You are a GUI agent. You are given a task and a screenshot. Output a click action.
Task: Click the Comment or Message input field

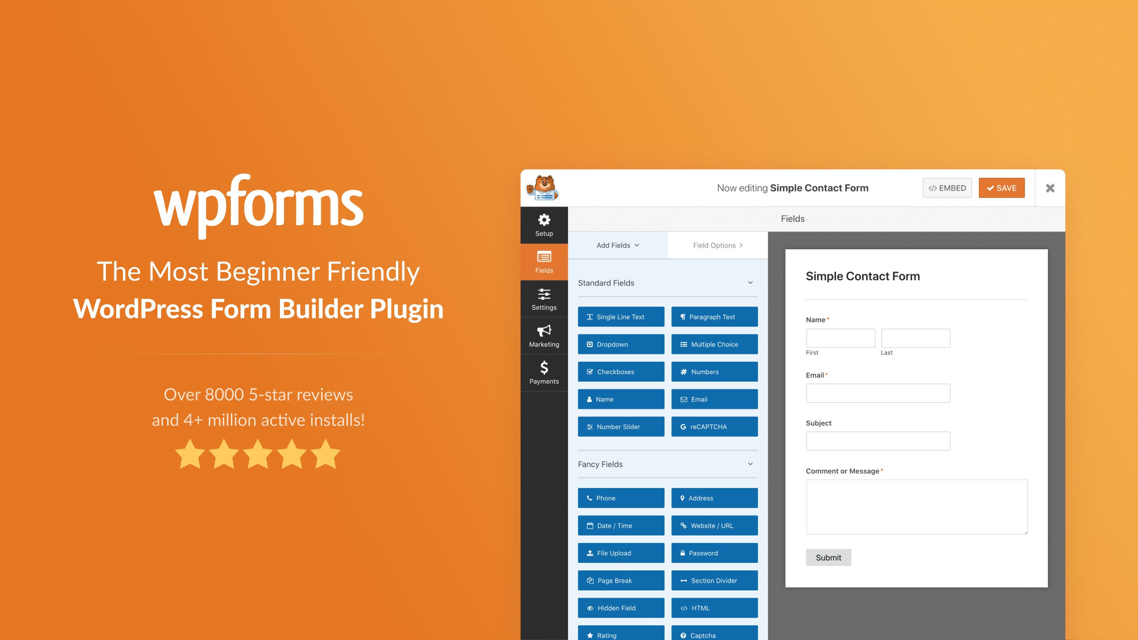[x=916, y=506]
